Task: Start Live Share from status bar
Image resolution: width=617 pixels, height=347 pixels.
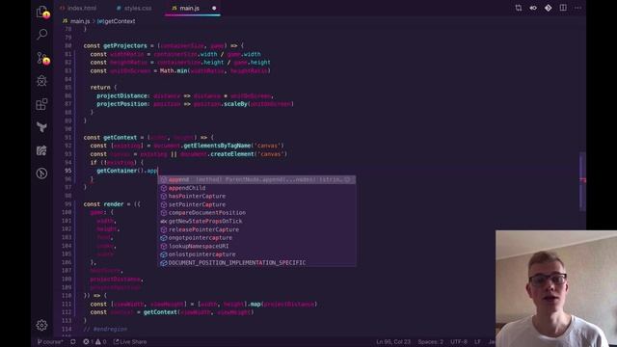Action: pyautogui.click(x=130, y=342)
